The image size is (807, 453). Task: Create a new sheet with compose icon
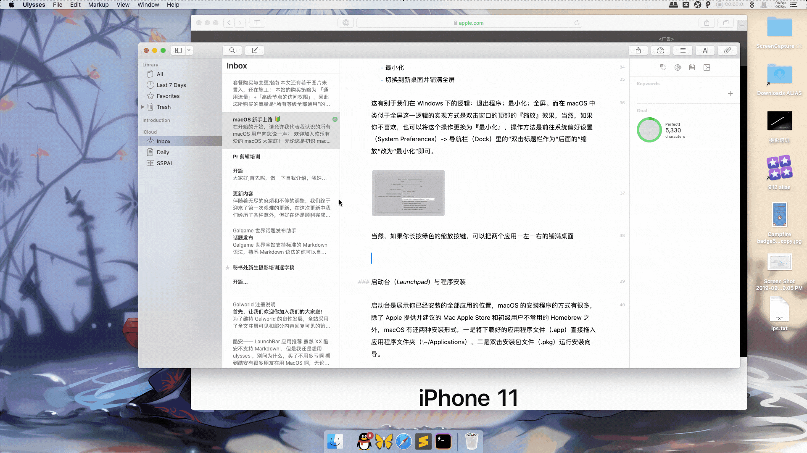click(255, 50)
